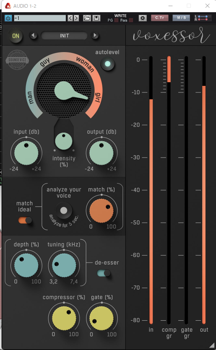Image resolution: width=216 pixels, height=350 pixels.
Task: Save preset with floppy disk icon
Action: (96, 18)
